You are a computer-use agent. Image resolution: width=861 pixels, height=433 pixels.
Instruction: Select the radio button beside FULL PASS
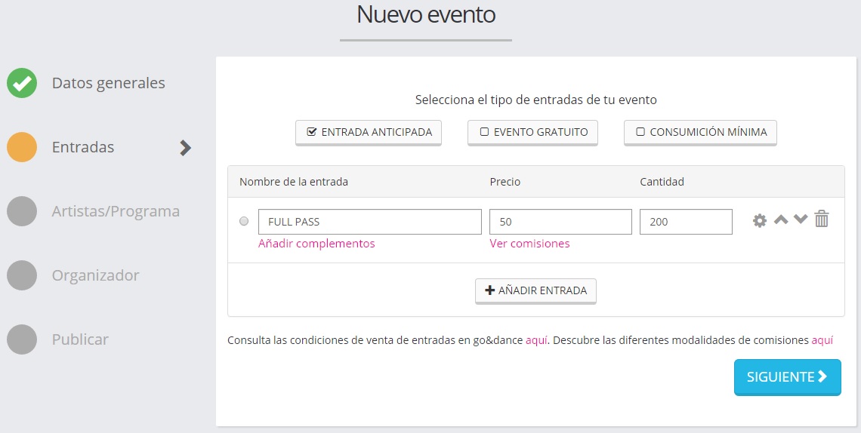243,222
